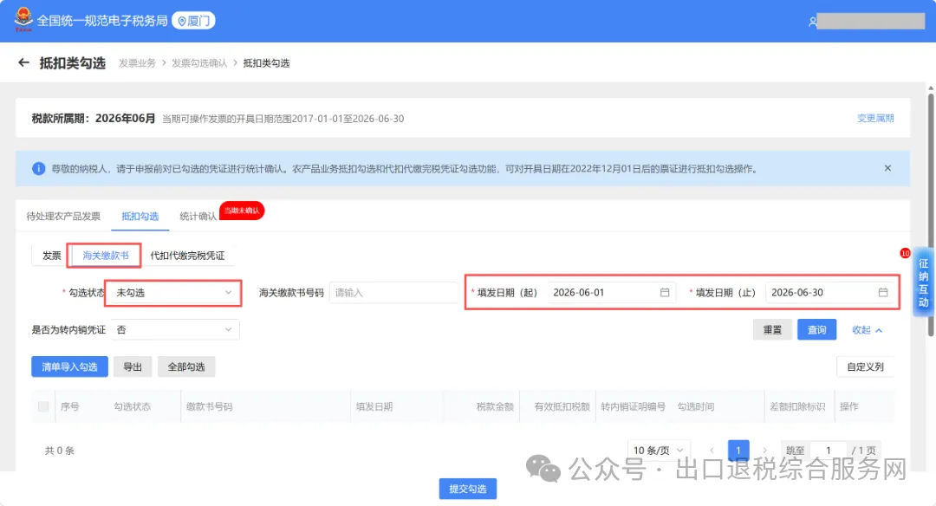The width and height of the screenshot is (936, 506).
Task: Switch to 统计确认 tab
Action: 198,216
